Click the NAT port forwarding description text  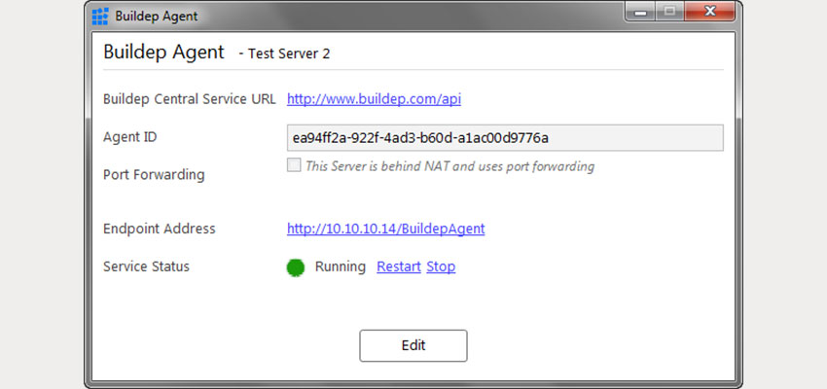point(449,166)
